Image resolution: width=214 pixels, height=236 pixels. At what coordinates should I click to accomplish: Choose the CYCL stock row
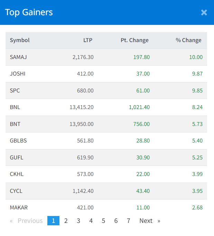tap(17, 191)
